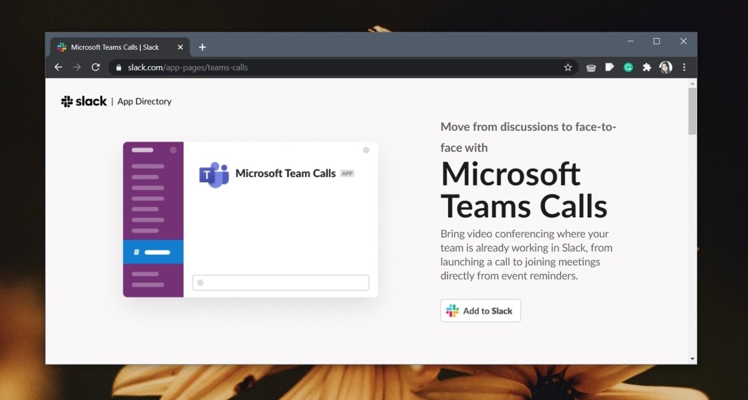Open the Chrome profile avatar
This screenshot has height=400, width=748.
coord(666,67)
